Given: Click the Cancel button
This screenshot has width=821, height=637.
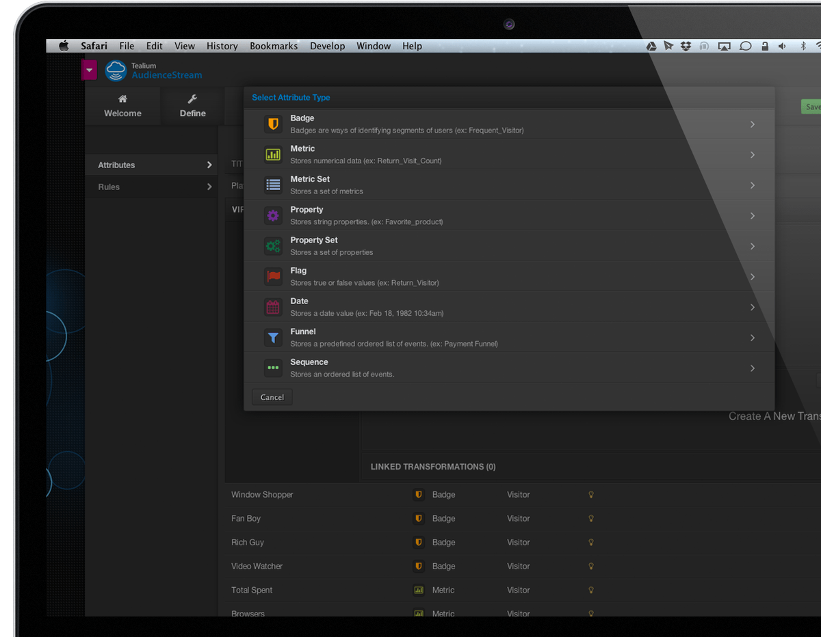Looking at the screenshot, I should tap(272, 397).
